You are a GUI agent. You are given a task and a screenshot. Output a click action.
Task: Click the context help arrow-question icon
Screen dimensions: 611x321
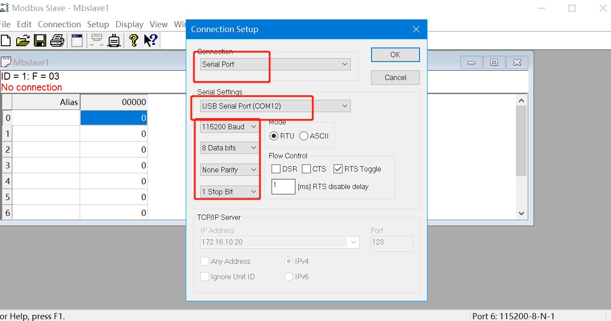pos(151,40)
